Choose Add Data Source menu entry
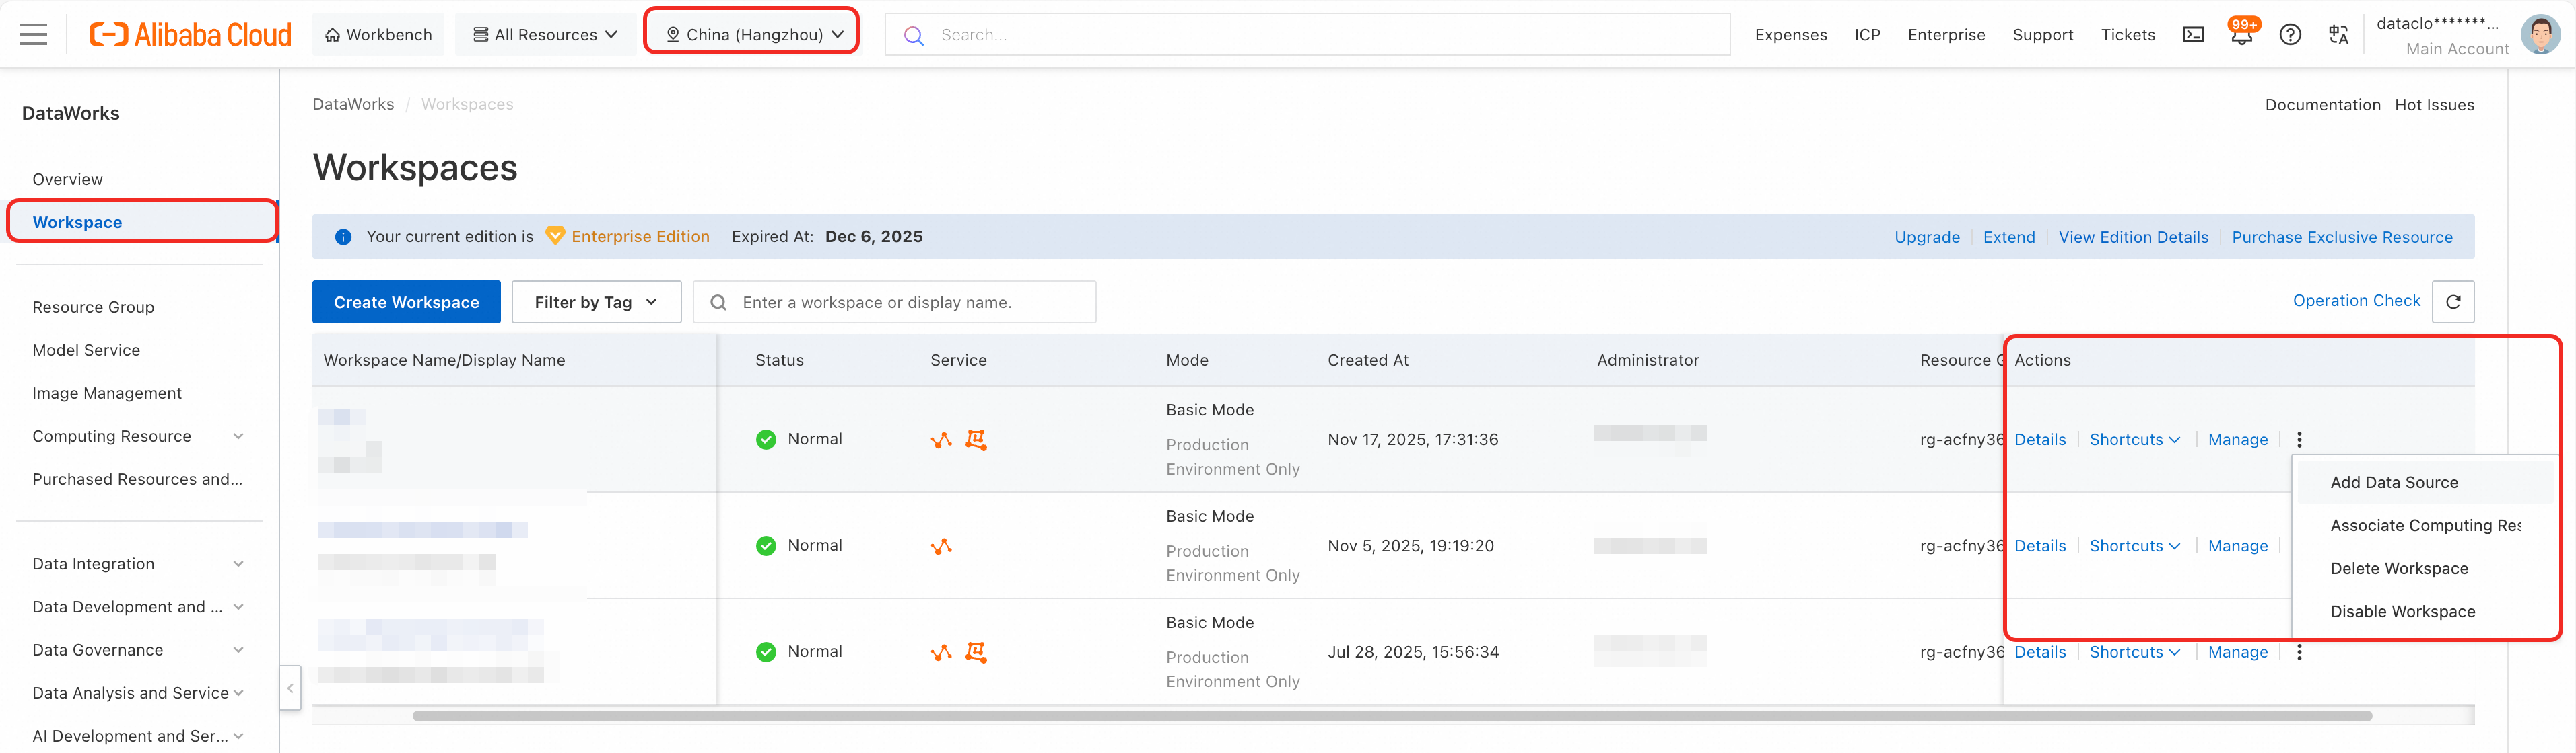Viewport: 2576px width, 753px height. click(x=2393, y=482)
